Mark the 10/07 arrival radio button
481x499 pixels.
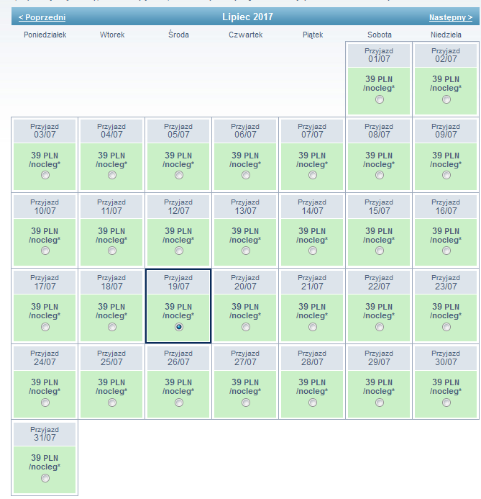click(x=45, y=251)
